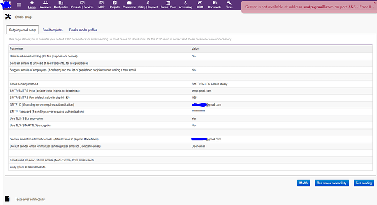Viewport: 377px width, 205px height.
Task: Click 'No' for Disable all email sending
Action: point(193,56)
